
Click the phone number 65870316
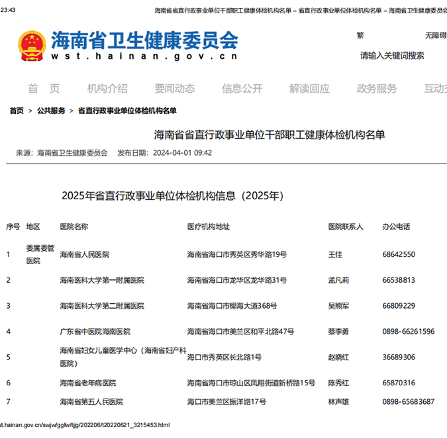(x=399, y=383)
